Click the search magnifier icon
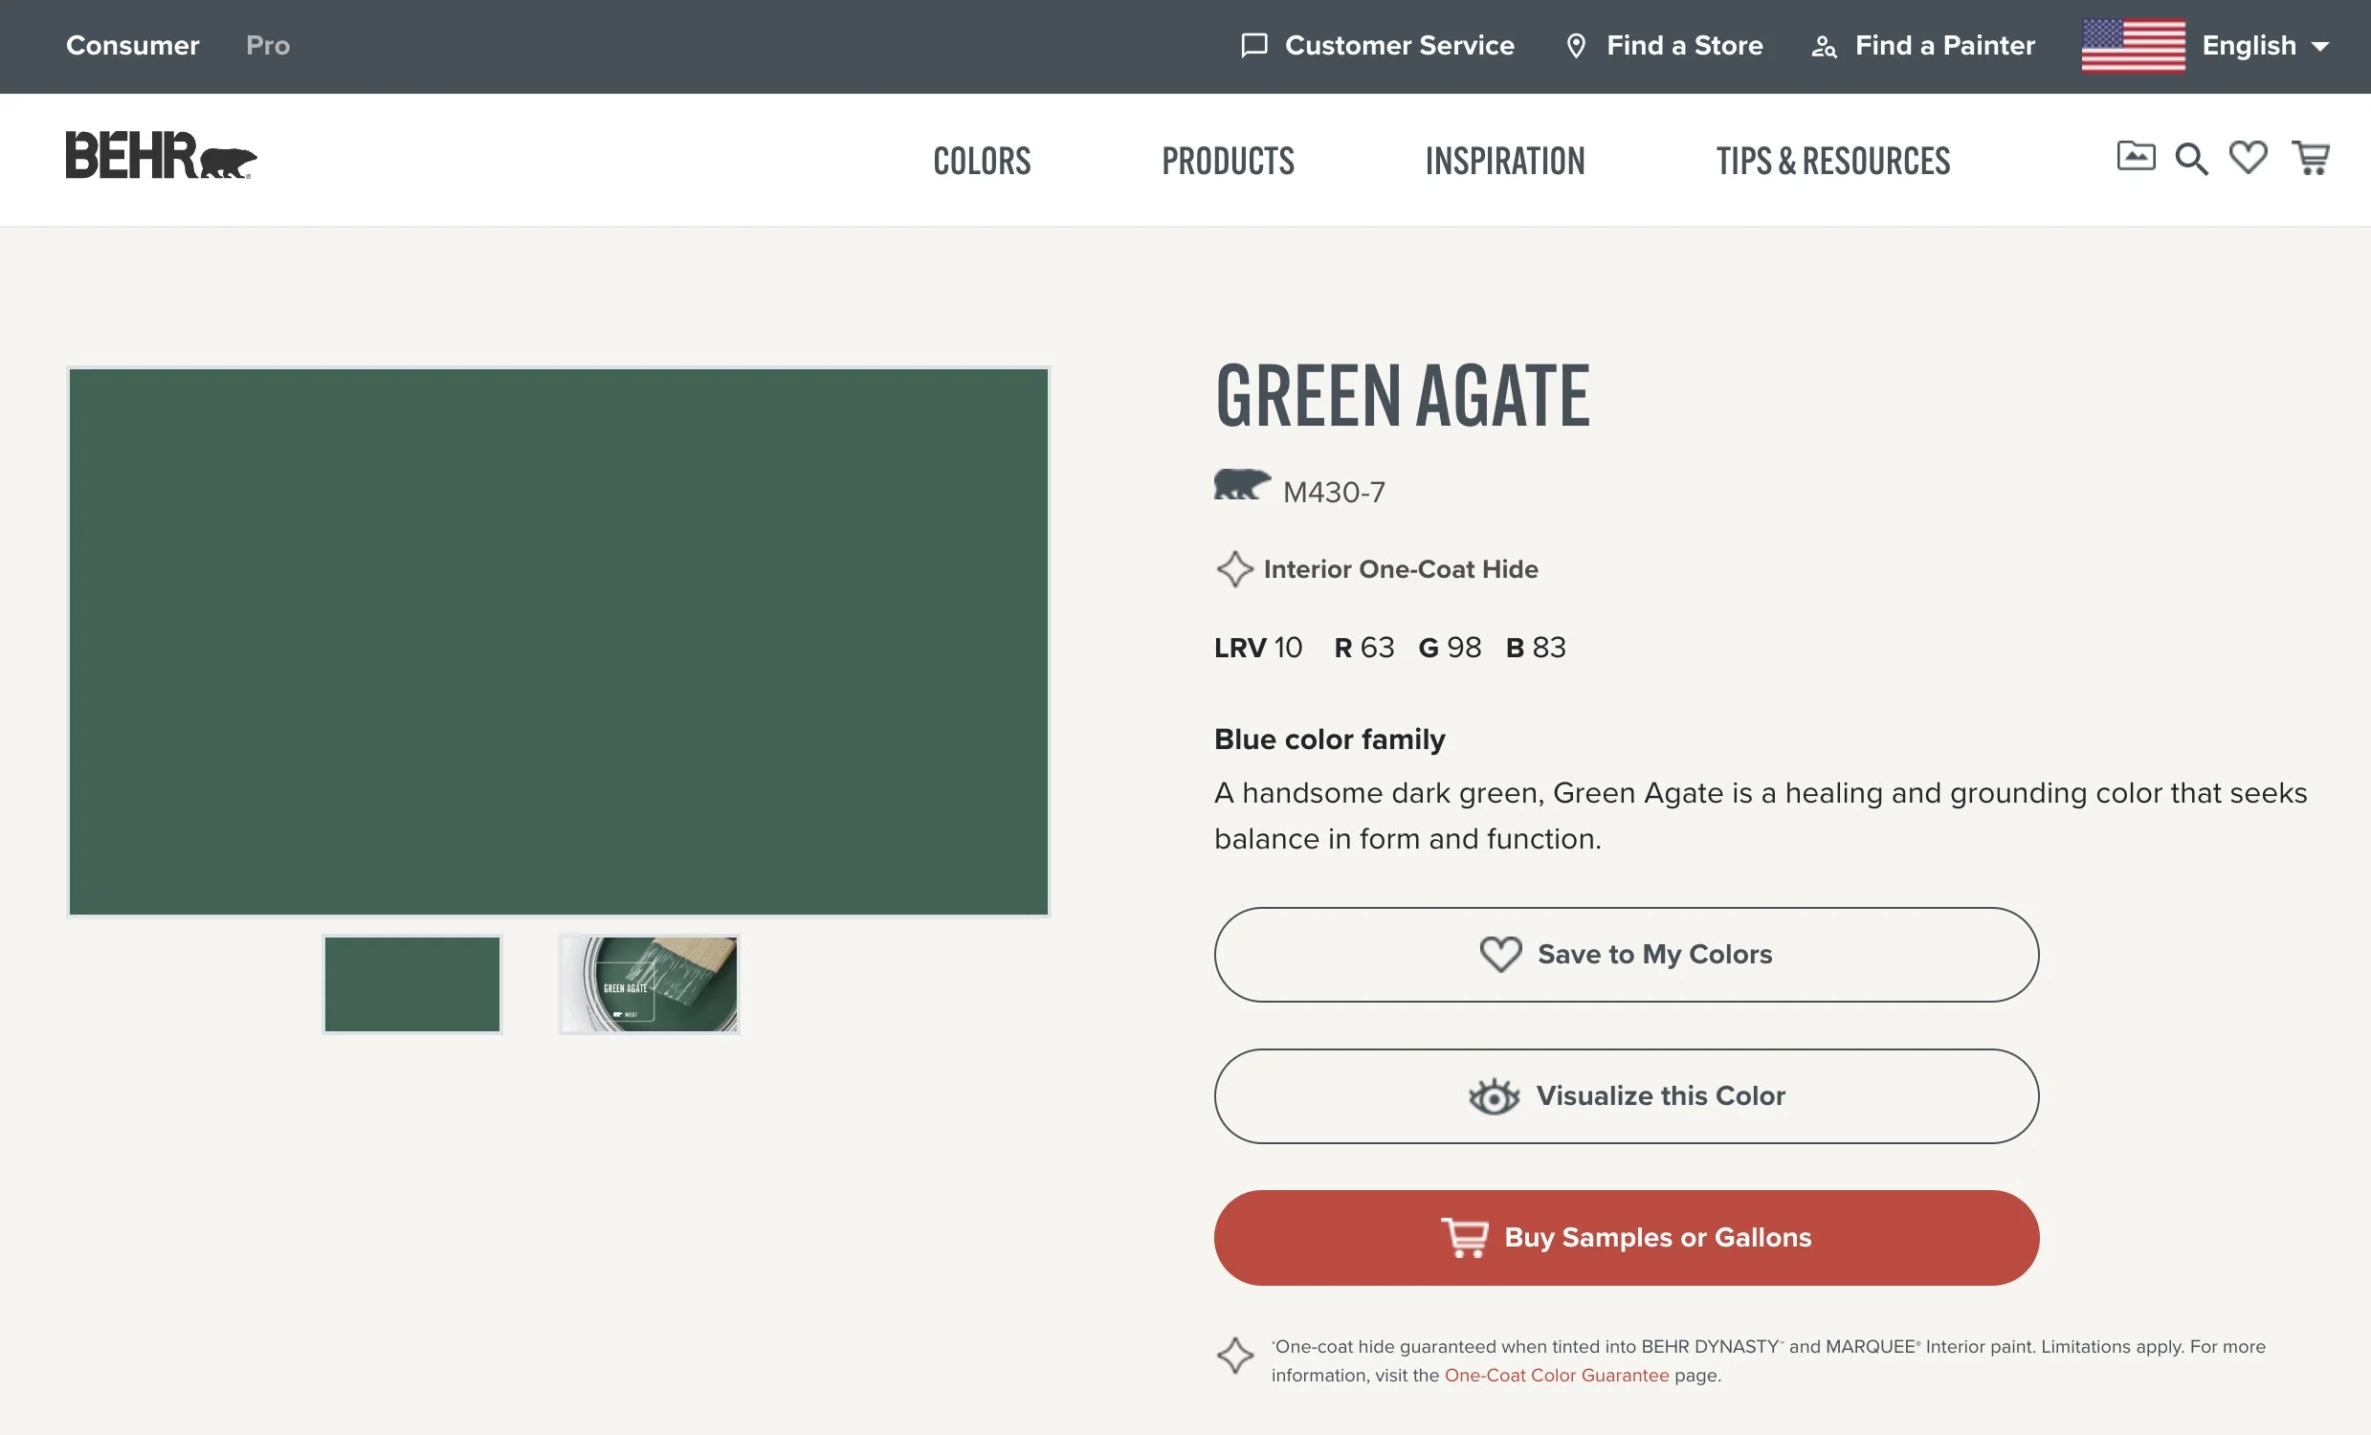The width and height of the screenshot is (2371, 1435). click(x=2191, y=159)
